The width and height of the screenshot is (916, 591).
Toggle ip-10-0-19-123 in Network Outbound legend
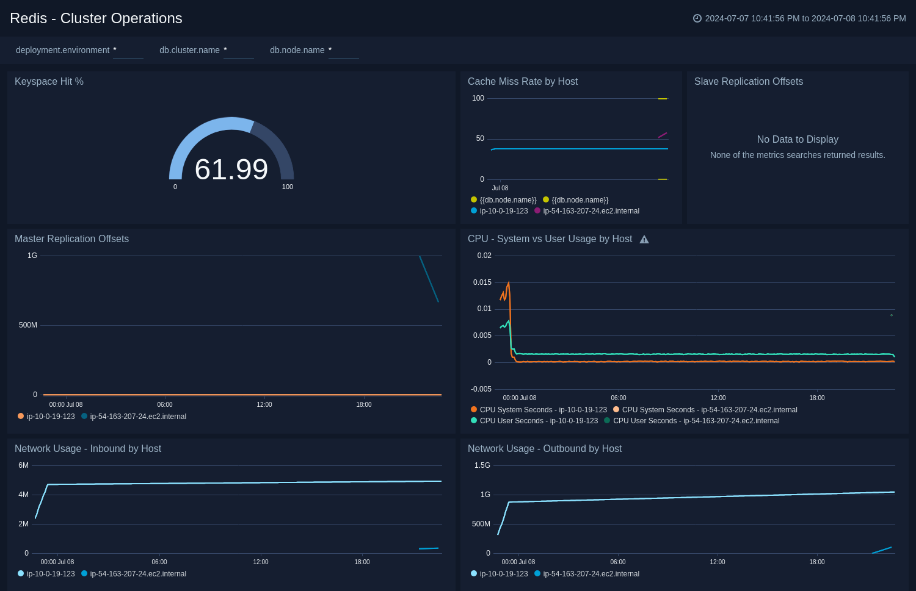coord(500,574)
